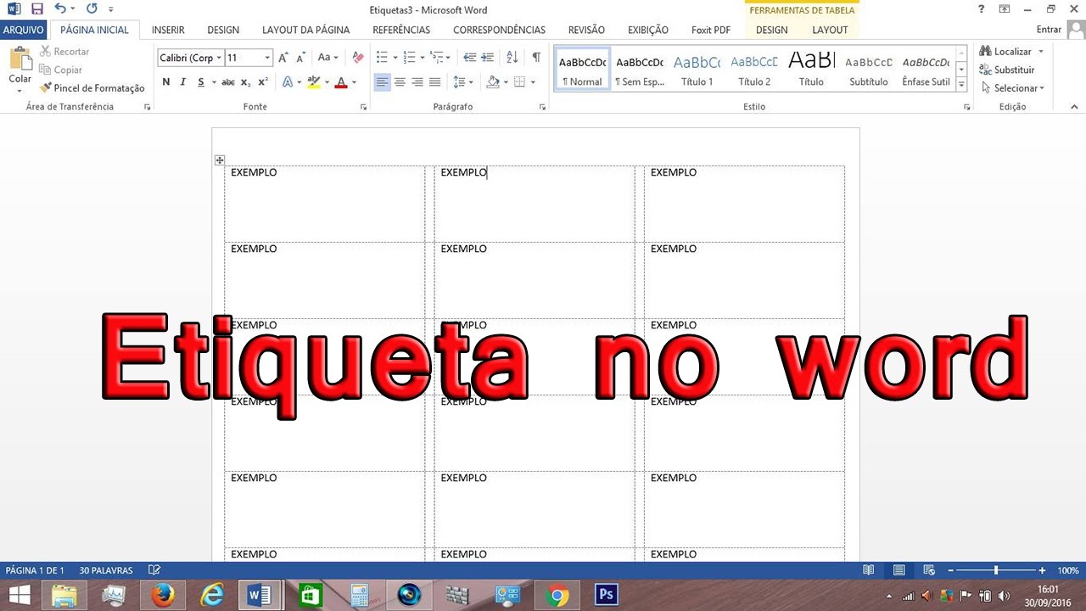Switch to LAYOUT DA PÁGINA tab
The image size is (1086, 611).
[305, 30]
